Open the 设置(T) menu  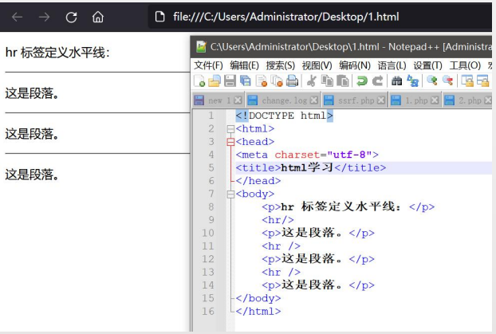(x=427, y=65)
